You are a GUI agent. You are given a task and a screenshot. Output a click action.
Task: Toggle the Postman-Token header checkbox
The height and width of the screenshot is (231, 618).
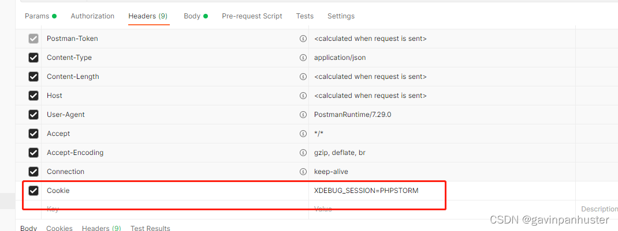tap(33, 39)
